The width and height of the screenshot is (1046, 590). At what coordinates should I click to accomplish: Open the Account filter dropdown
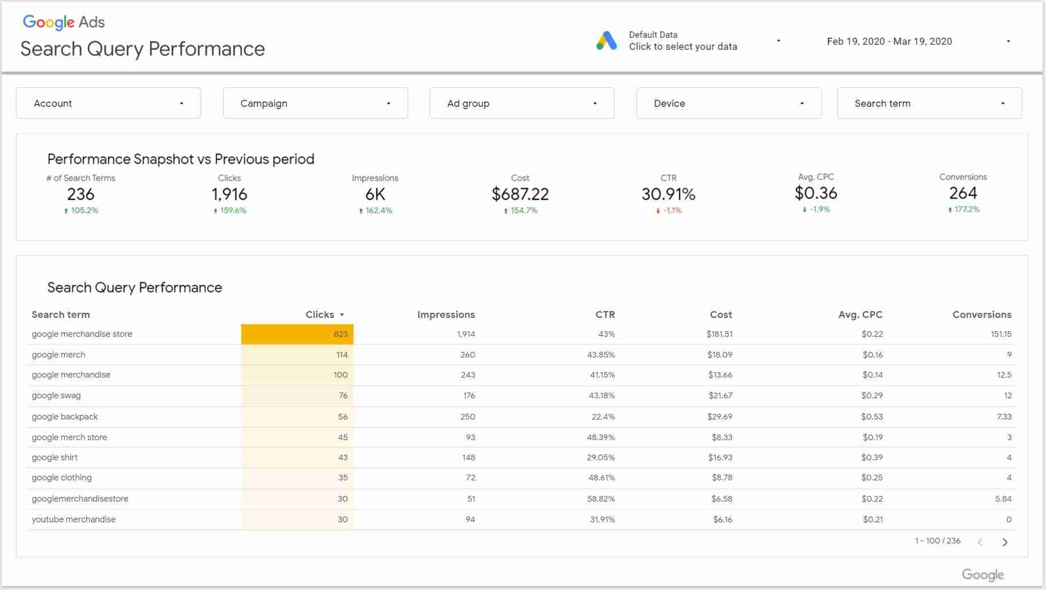[x=108, y=103]
